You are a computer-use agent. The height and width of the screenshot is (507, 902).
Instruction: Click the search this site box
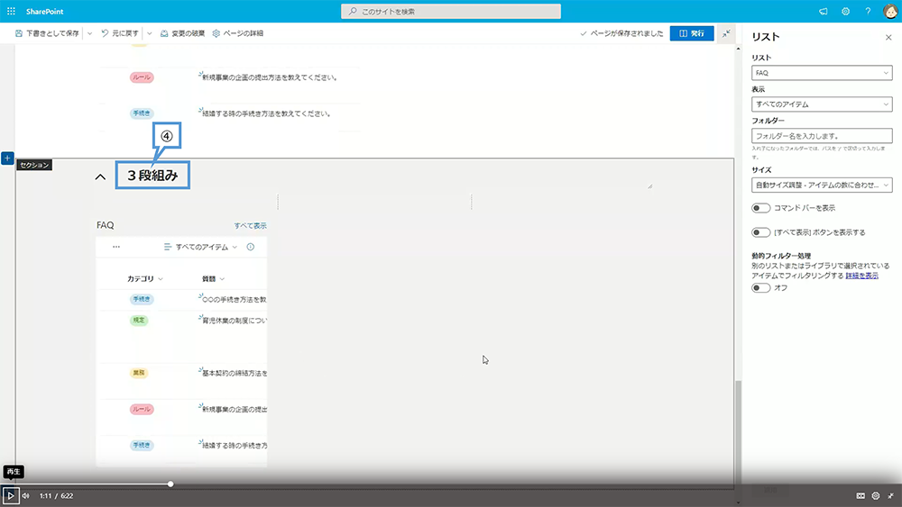pos(450,12)
